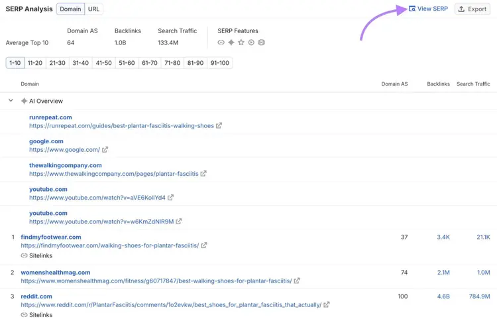Screen dimensions: 497x323
Task: Select the 51-60 results range tab
Action: (x=127, y=63)
